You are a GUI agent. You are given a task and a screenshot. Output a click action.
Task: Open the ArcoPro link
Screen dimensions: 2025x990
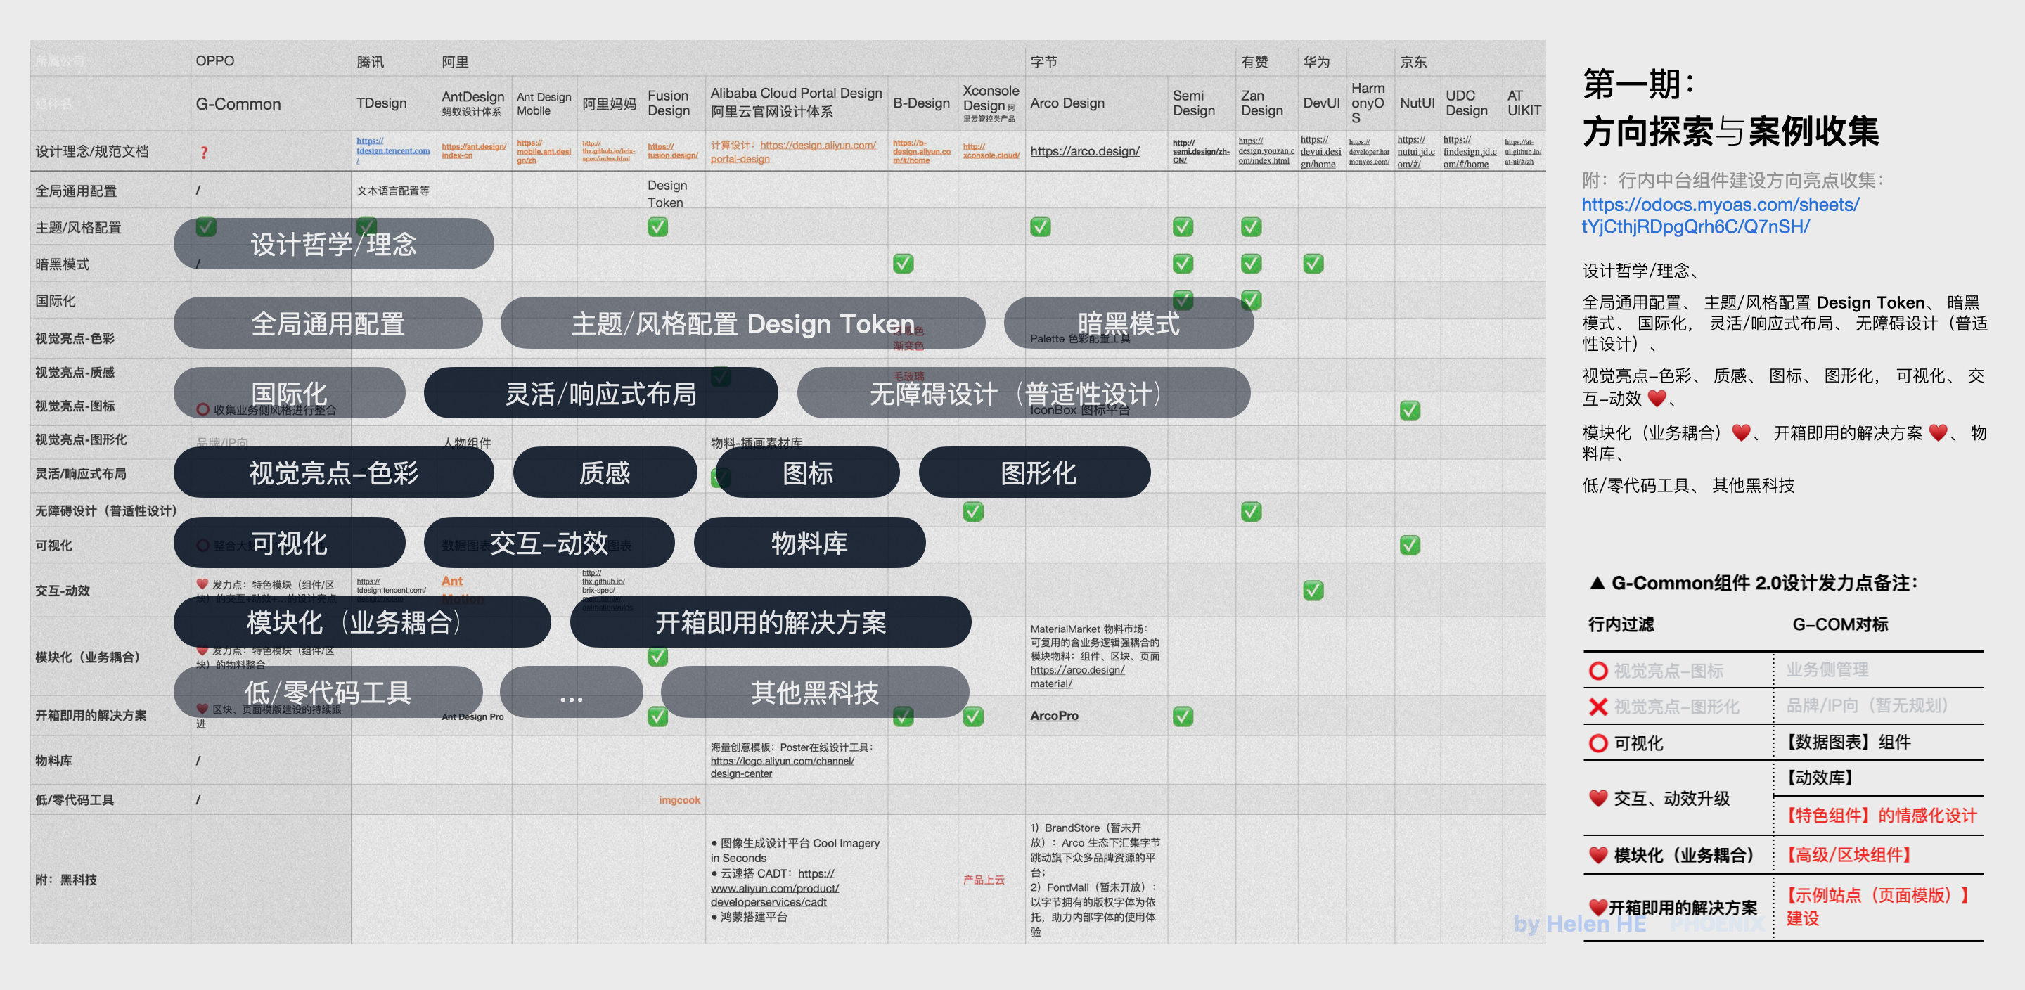1054,716
